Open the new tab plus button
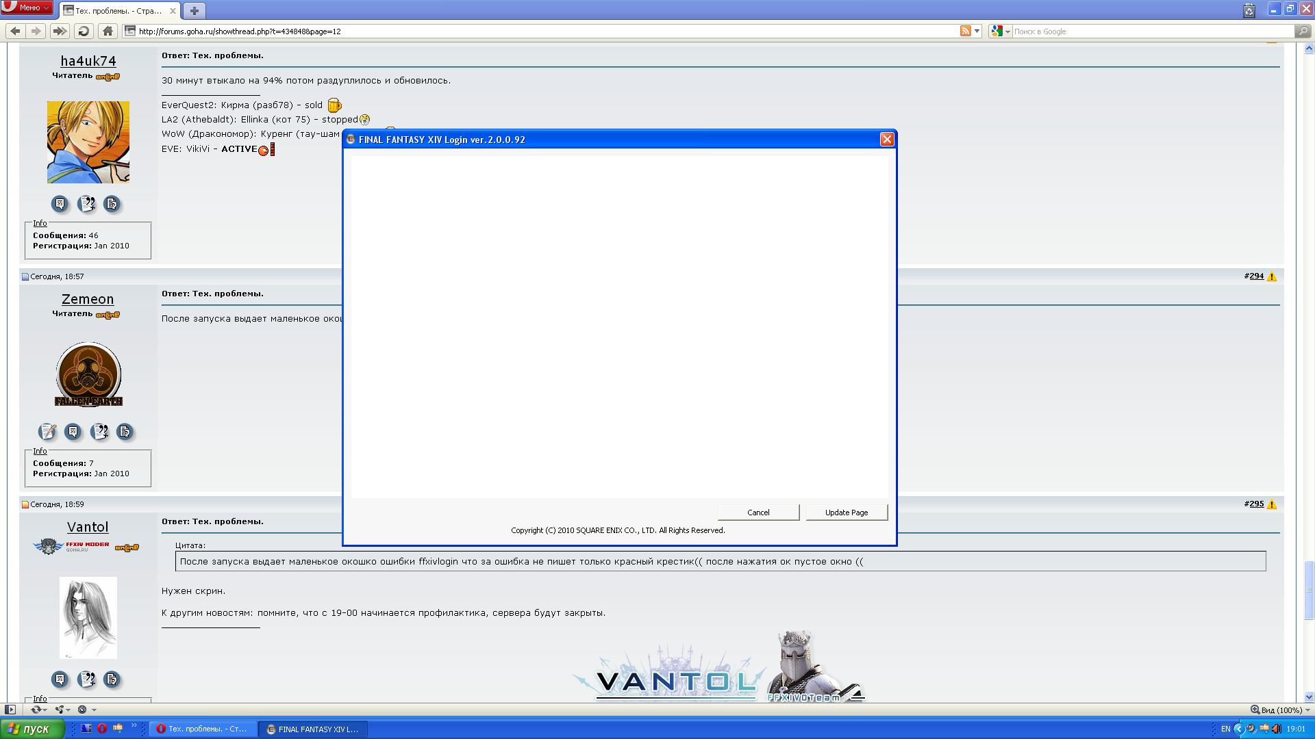 pyautogui.click(x=194, y=10)
